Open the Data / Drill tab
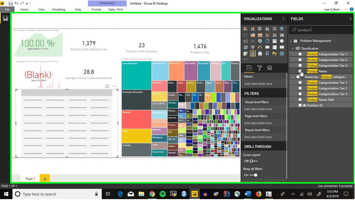The image size is (355, 200). point(116,10)
